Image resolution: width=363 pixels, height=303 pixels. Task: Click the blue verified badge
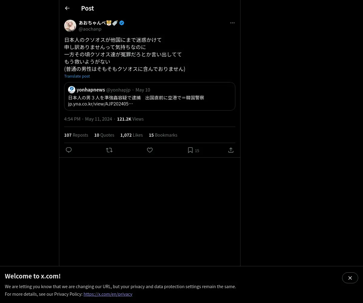click(122, 23)
